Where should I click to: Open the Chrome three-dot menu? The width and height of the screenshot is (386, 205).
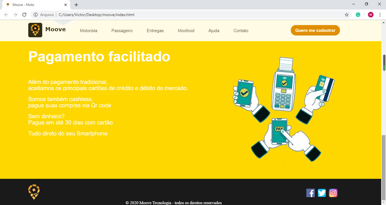pyautogui.click(x=380, y=14)
